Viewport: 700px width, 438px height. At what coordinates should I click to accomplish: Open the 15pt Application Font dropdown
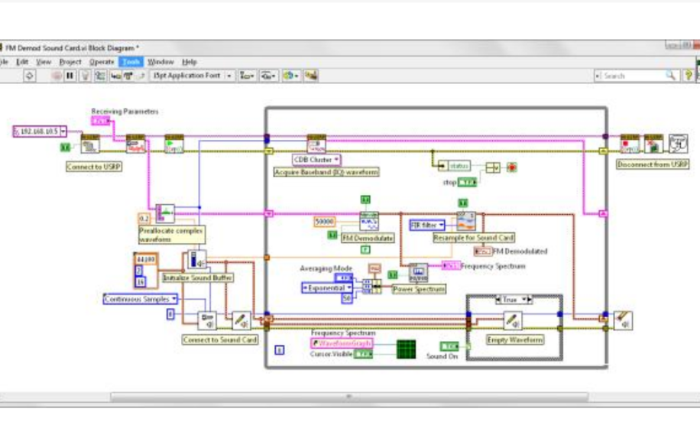coord(192,76)
